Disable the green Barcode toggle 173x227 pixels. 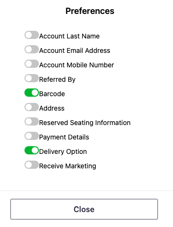tap(32, 93)
